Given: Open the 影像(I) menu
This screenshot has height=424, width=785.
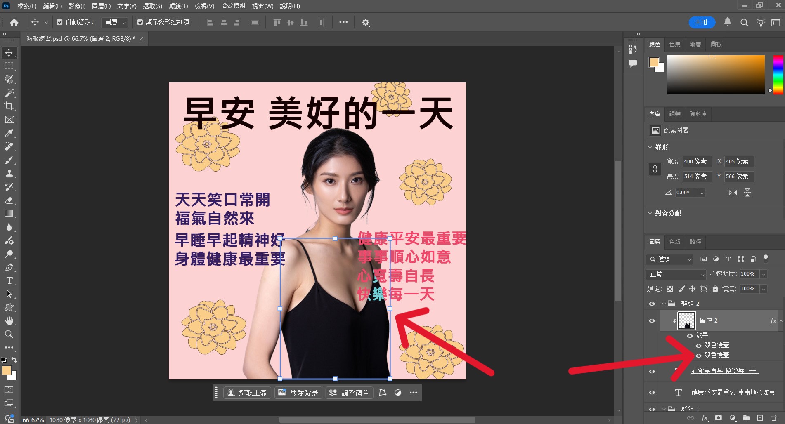Looking at the screenshot, I should (77, 6).
